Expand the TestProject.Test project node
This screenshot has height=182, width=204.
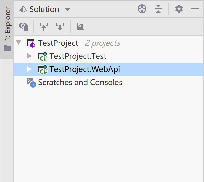(29, 56)
